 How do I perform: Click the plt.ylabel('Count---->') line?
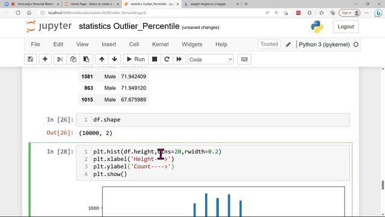point(134,166)
